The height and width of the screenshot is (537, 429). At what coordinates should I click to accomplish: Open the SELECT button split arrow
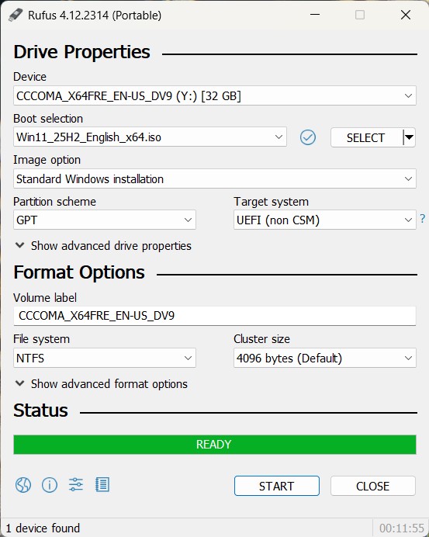(x=409, y=137)
